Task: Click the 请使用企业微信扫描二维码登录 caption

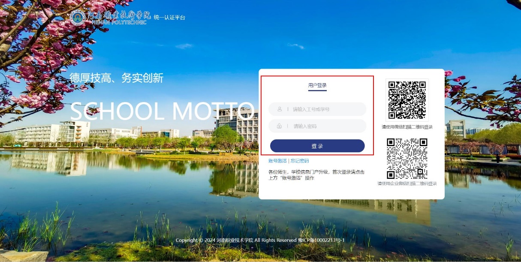Action: pyautogui.click(x=407, y=184)
